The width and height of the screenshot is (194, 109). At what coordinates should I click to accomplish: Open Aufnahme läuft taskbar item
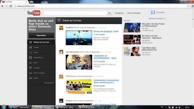pos(89,107)
